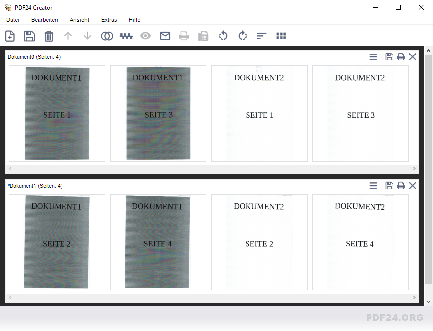Image resolution: width=433 pixels, height=331 pixels.
Task: Click the save all toolbar icon
Action: pyautogui.click(x=29, y=36)
